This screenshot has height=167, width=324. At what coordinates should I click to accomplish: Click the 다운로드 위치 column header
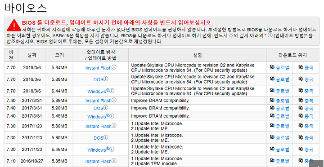click(x=292, y=55)
